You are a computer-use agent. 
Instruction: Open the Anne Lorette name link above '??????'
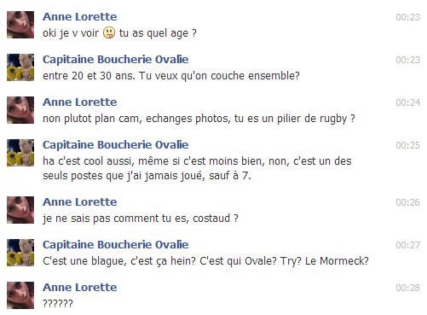(80, 288)
